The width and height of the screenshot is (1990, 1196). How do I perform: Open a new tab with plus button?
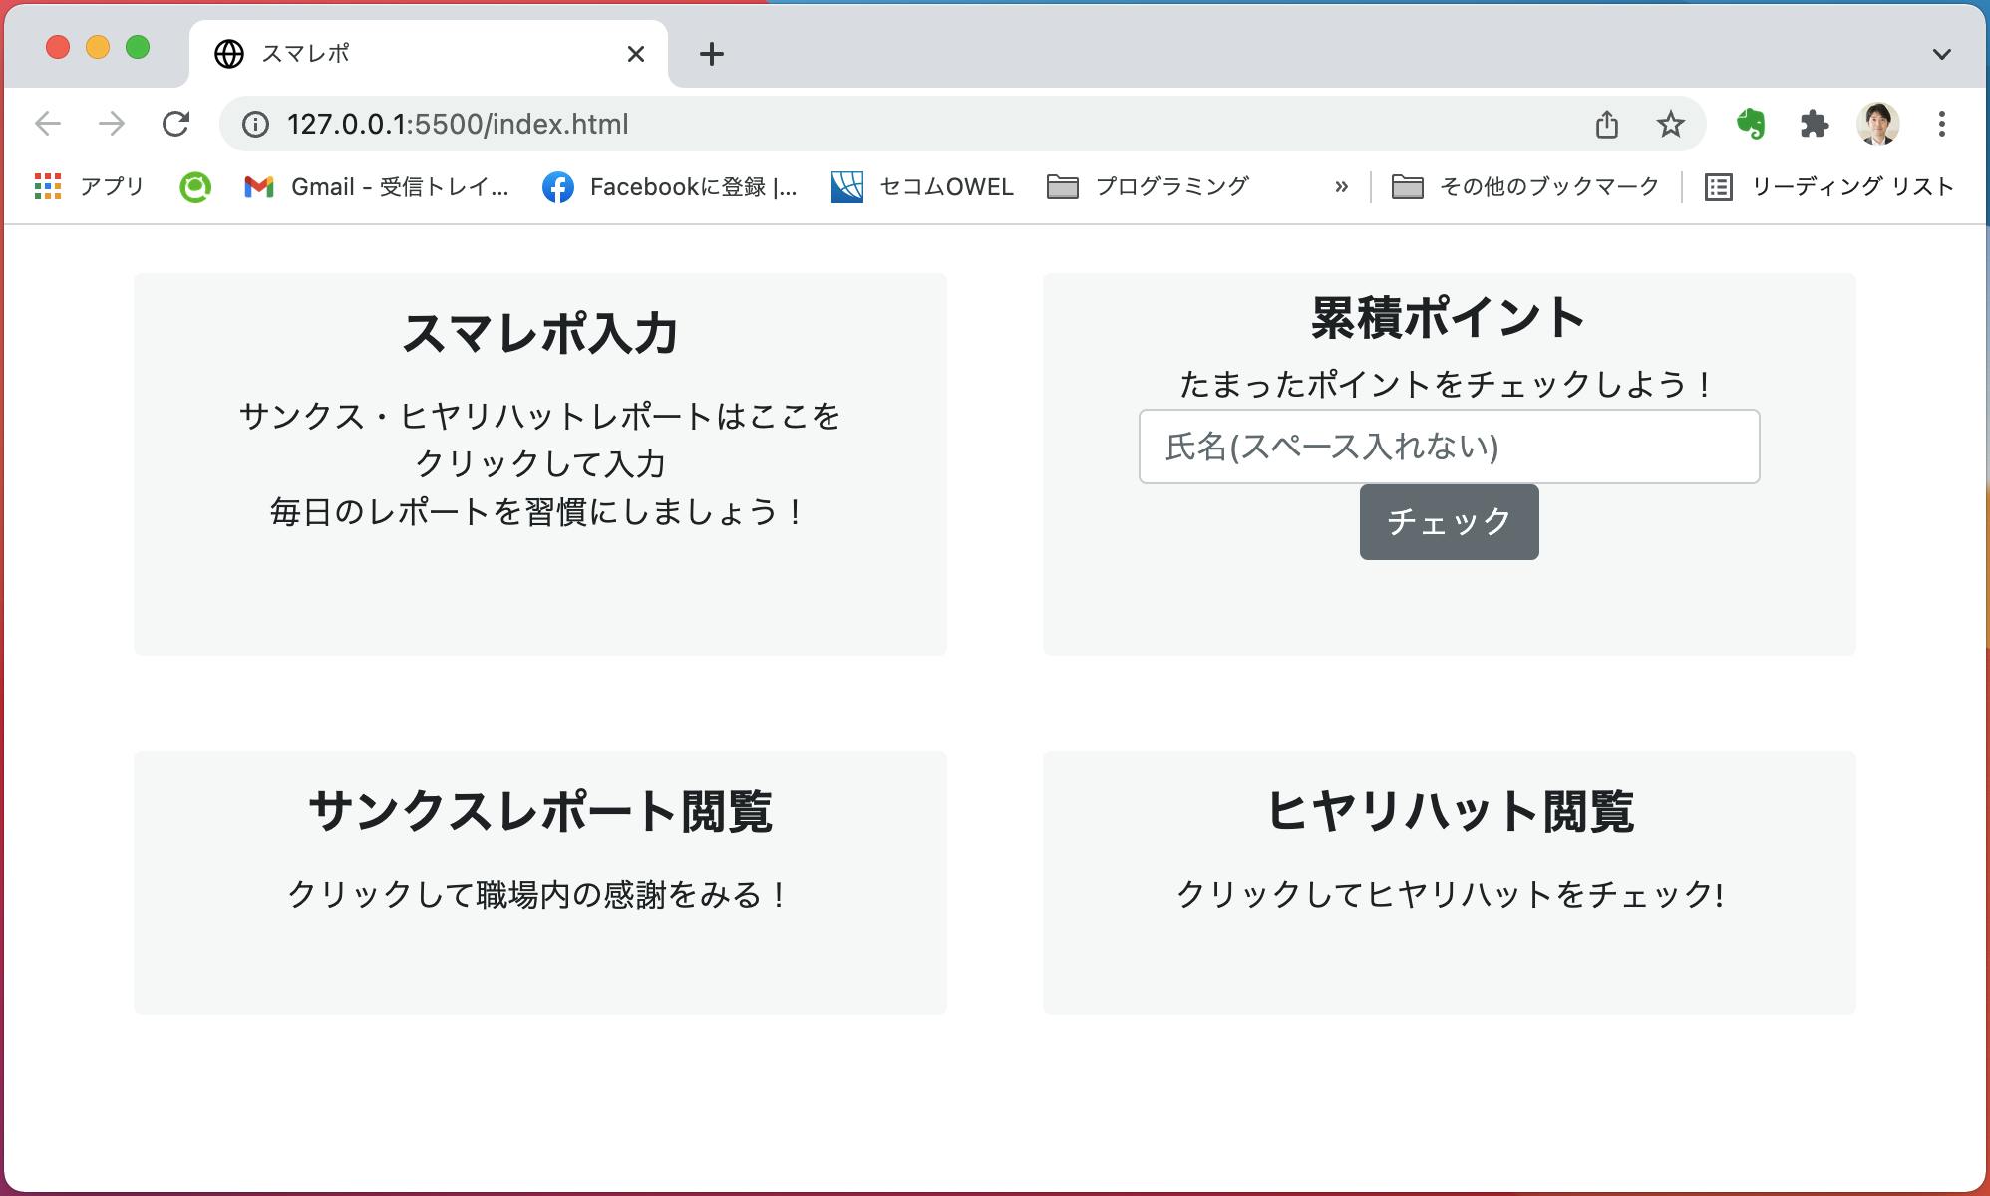(711, 54)
